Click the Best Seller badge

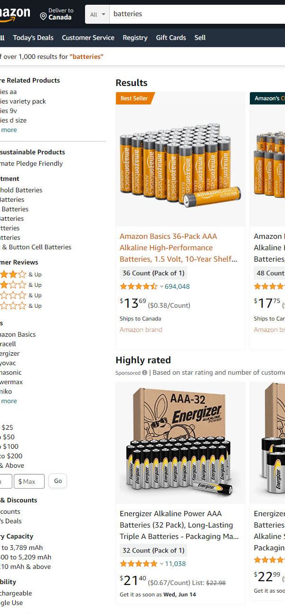pyautogui.click(x=134, y=98)
